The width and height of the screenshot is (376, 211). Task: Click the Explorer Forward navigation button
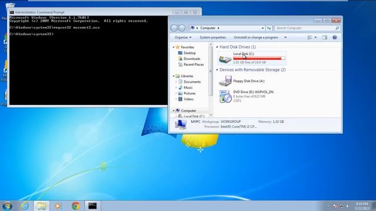coord(182,28)
